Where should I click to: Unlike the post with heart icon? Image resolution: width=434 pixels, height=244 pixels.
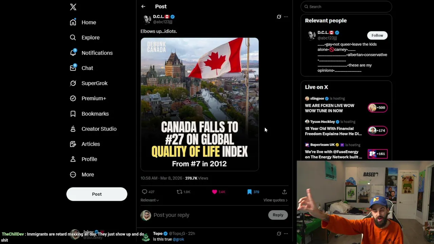click(215, 192)
